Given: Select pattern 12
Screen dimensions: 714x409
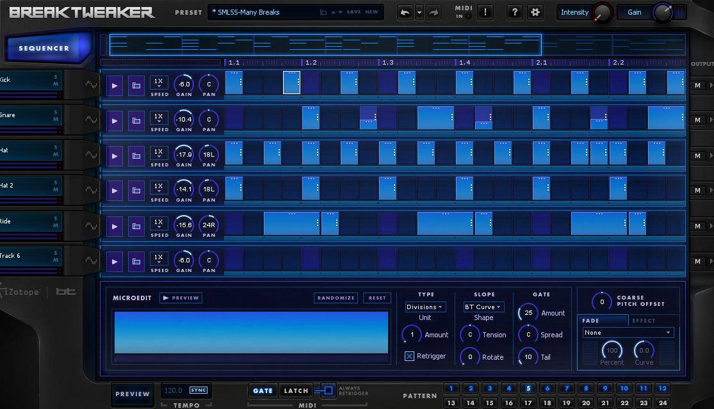Looking at the screenshot, I should tap(663, 389).
